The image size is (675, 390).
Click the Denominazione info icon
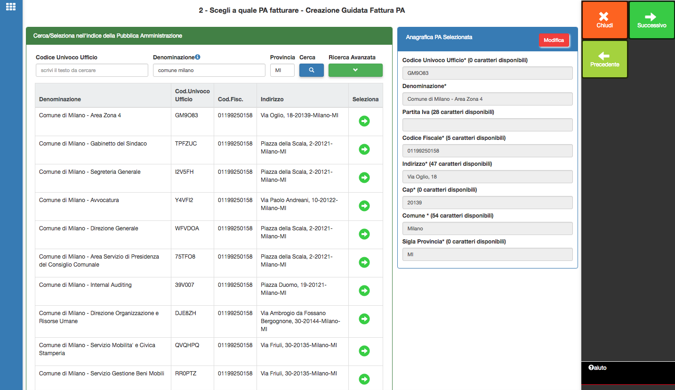[198, 57]
